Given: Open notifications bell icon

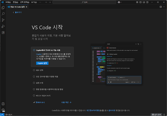Looking at the screenshot, I should tap(164, 115).
